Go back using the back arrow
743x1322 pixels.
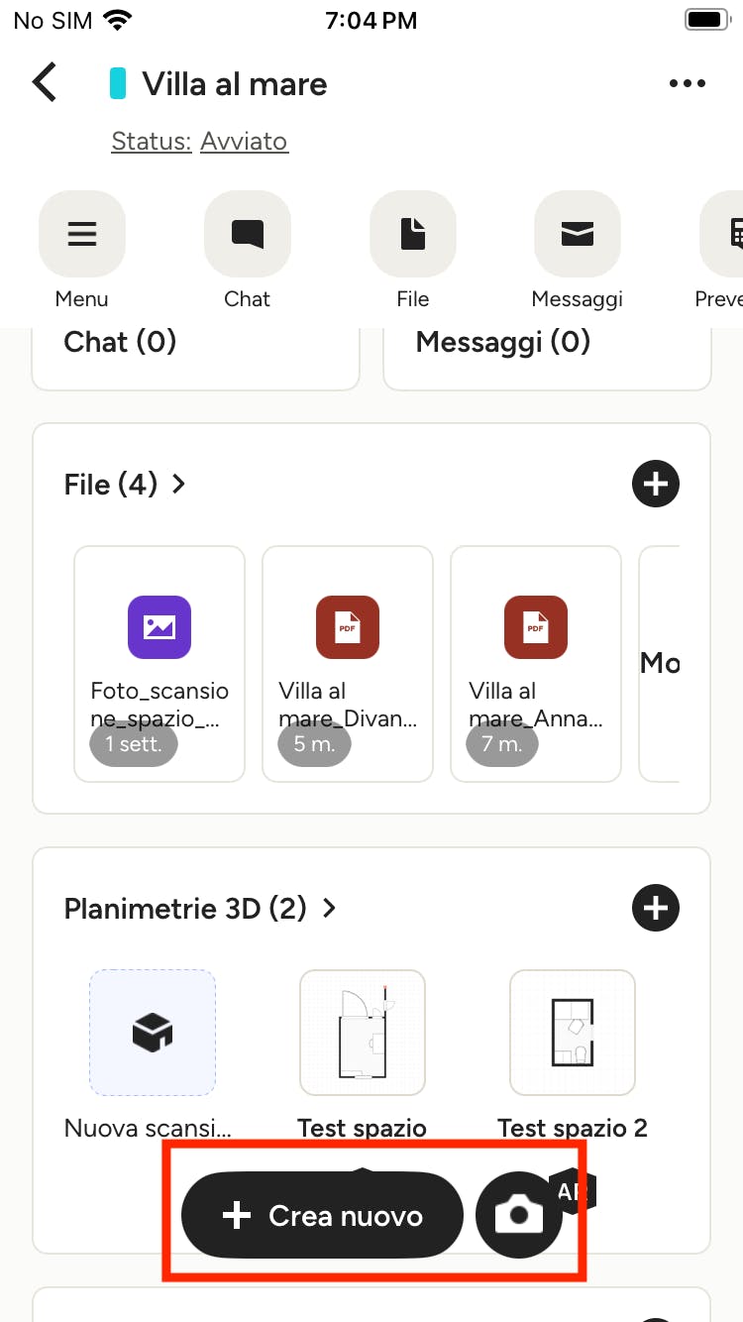pyautogui.click(x=46, y=83)
